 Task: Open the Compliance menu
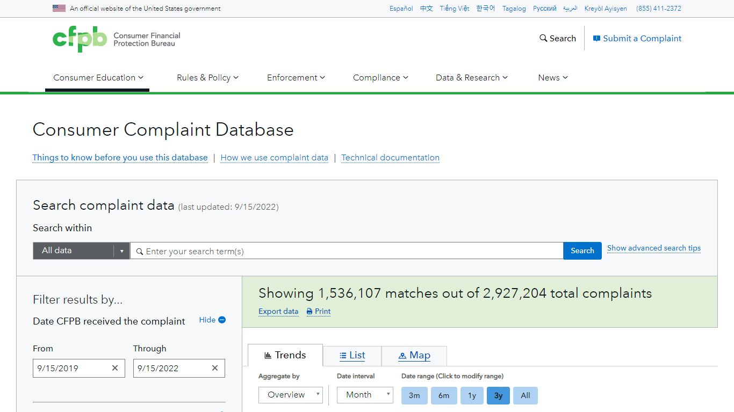coord(380,78)
